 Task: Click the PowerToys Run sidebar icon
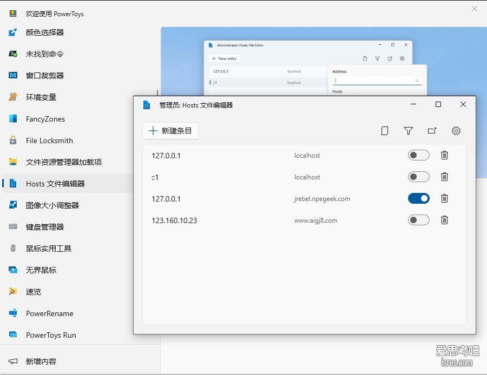[x=13, y=334]
